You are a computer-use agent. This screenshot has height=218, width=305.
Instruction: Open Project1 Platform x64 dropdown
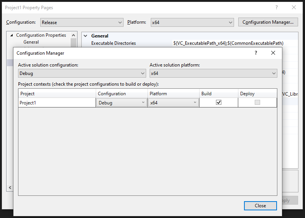coord(173,102)
